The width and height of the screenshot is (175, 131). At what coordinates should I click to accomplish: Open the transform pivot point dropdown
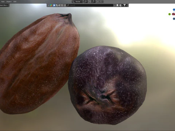click(x=86, y=2)
